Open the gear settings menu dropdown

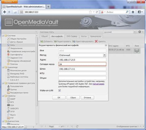(x=140, y=32)
